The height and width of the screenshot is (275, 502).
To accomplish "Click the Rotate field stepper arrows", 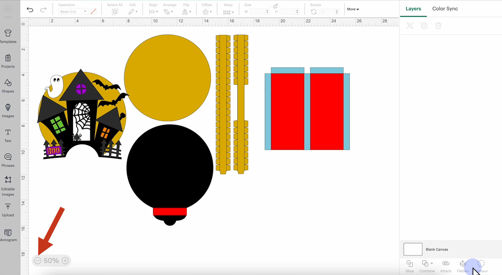I will coord(337,12).
